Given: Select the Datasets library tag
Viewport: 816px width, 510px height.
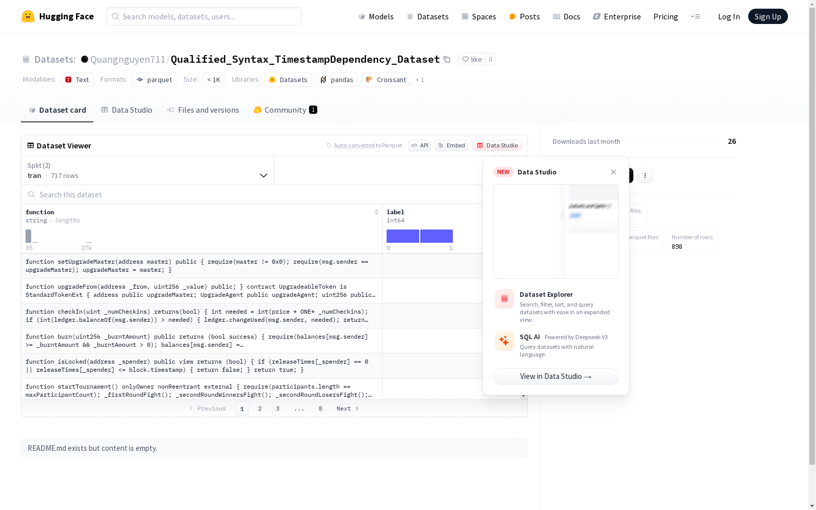Looking at the screenshot, I should pos(288,80).
